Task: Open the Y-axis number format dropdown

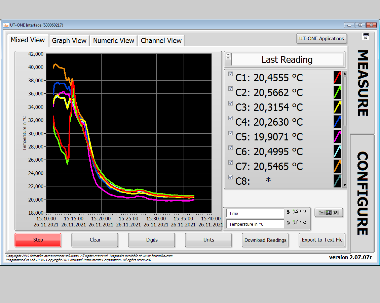Action: click(x=303, y=222)
